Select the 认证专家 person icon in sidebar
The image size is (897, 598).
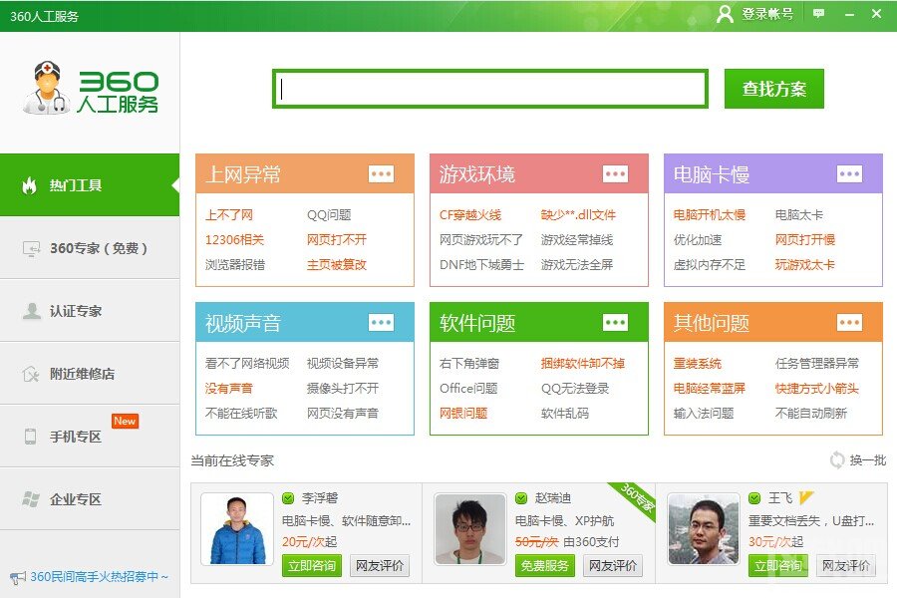pos(32,310)
